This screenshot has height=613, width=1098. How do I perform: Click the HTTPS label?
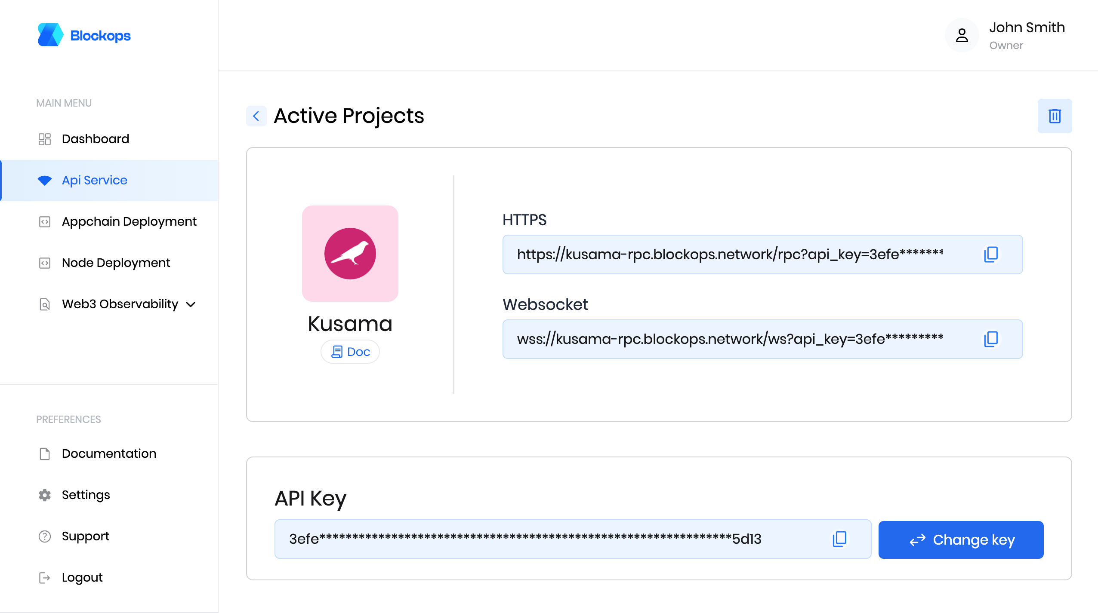click(x=524, y=220)
